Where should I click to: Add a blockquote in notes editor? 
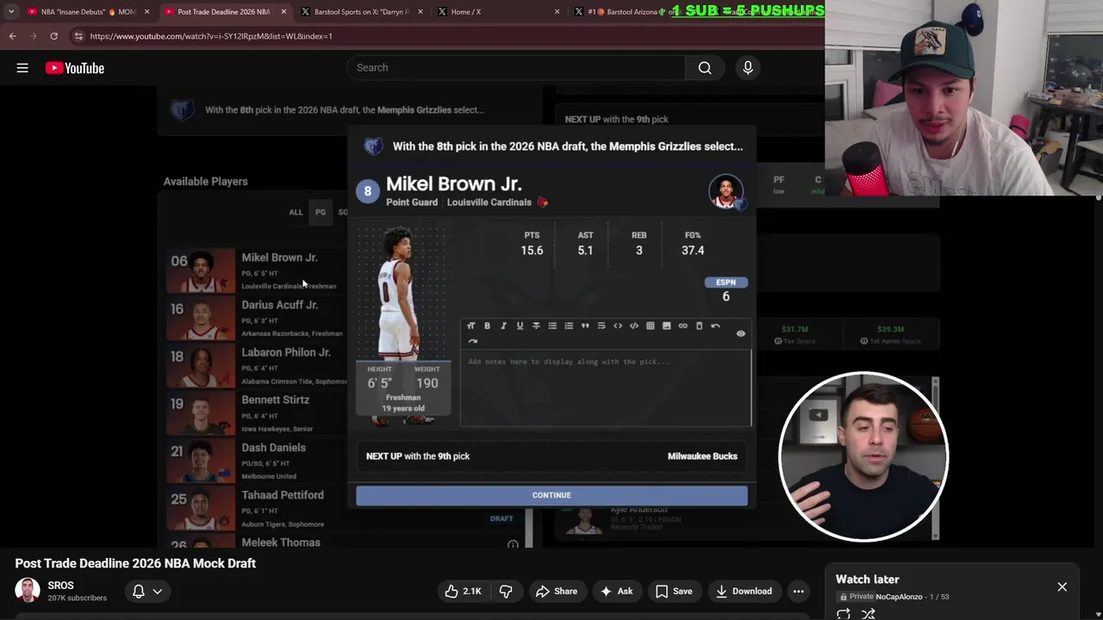tap(585, 326)
